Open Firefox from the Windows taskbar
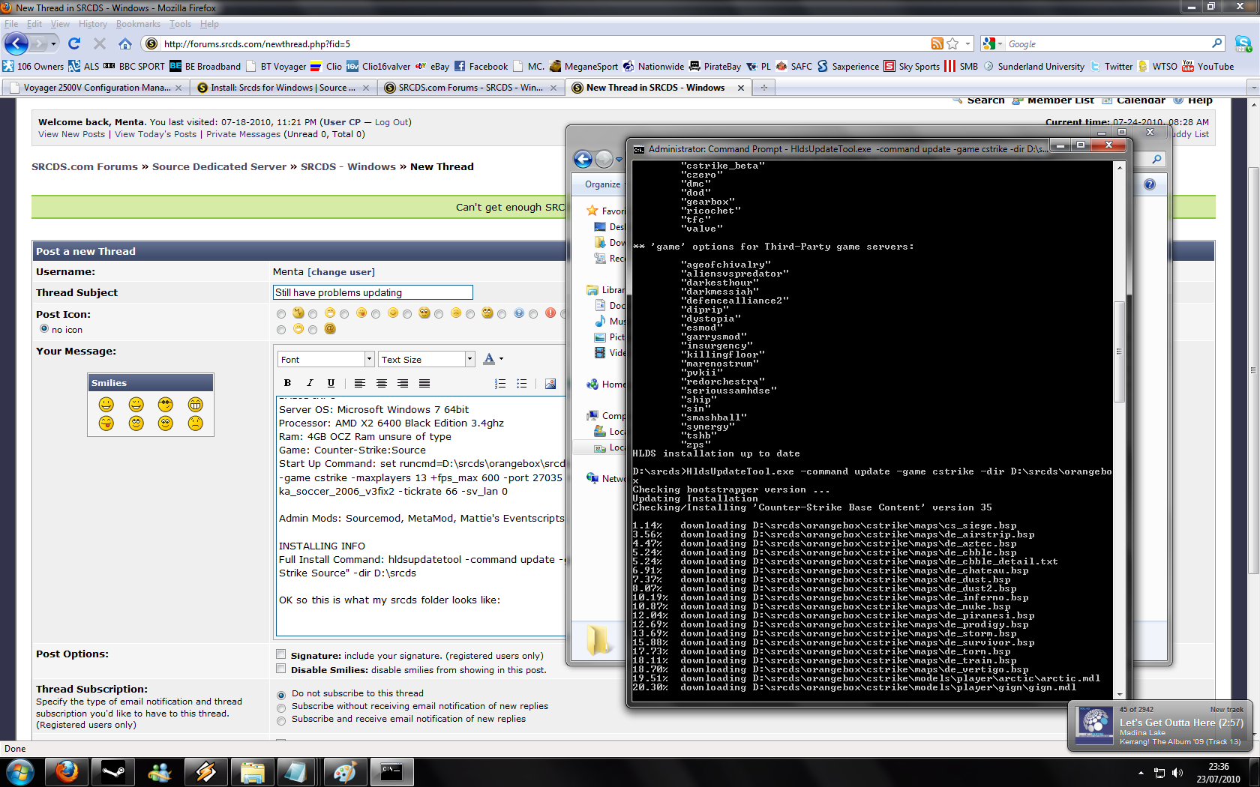1260x787 pixels. click(x=67, y=772)
